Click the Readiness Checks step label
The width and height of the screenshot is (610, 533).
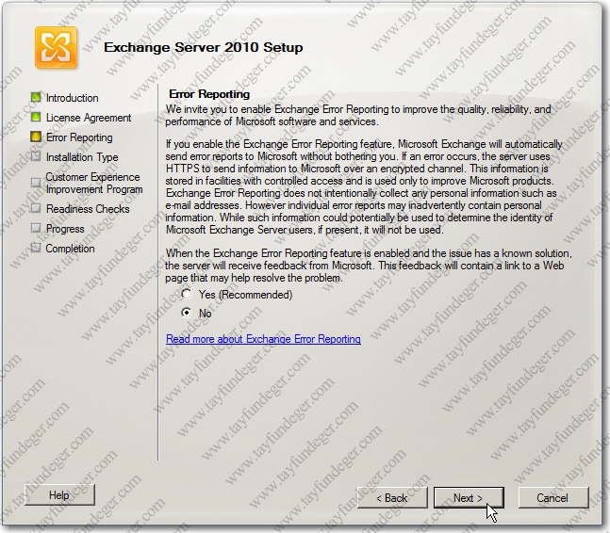(x=88, y=209)
